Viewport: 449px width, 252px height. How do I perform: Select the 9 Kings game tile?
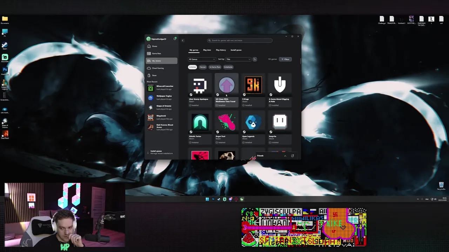[x=253, y=91]
